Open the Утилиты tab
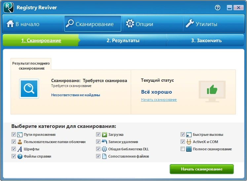The width and height of the screenshot is (247, 181). pyautogui.click(x=213, y=24)
